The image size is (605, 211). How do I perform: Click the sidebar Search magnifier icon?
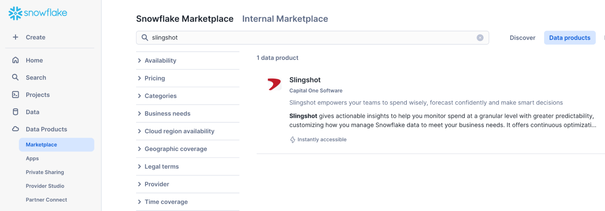[x=15, y=77]
